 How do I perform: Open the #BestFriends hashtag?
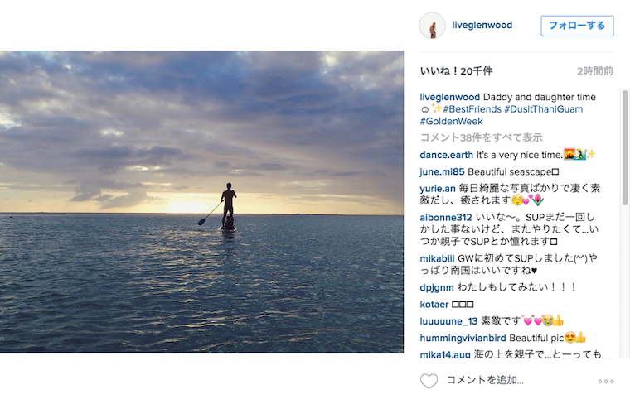[472, 109]
